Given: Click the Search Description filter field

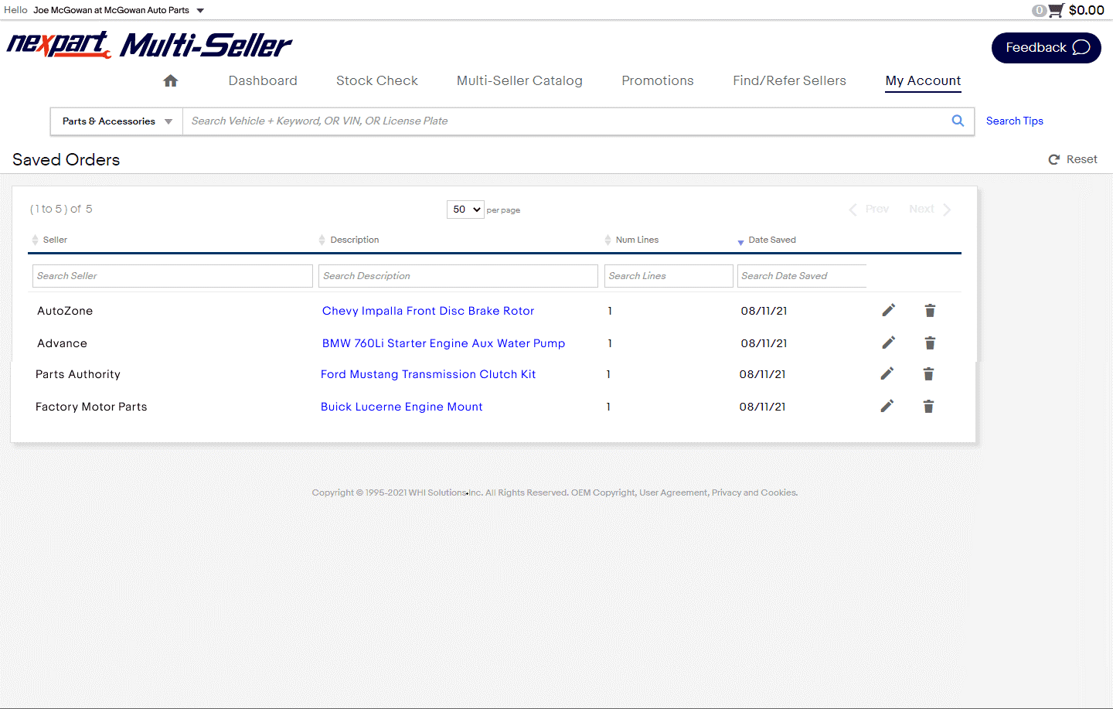Looking at the screenshot, I should point(458,276).
